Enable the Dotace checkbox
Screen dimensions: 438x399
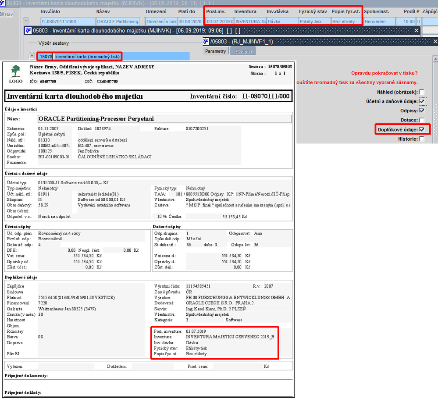click(422, 120)
